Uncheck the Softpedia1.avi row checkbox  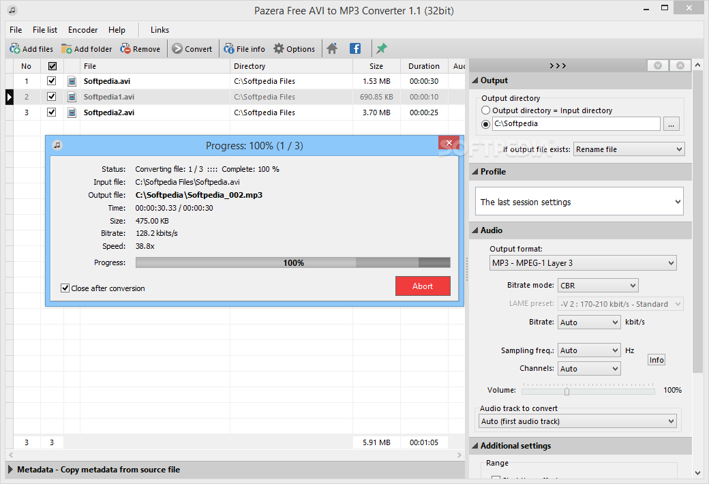click(52, 96)
